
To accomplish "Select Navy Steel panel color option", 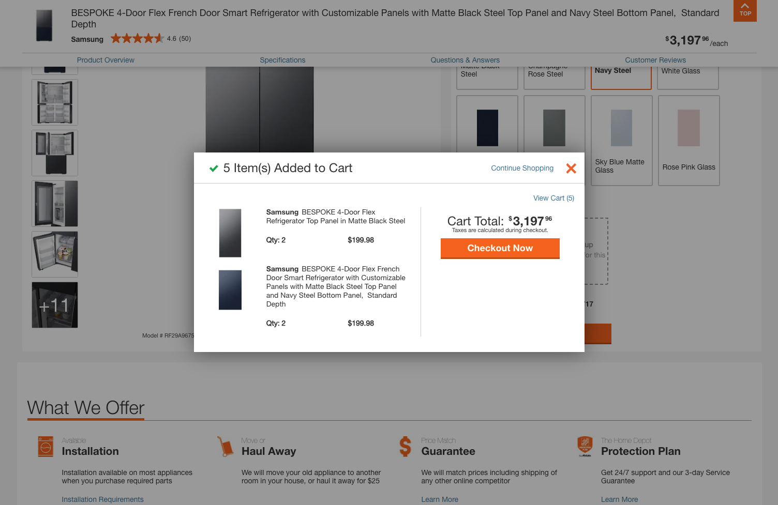I will [621, 78].
